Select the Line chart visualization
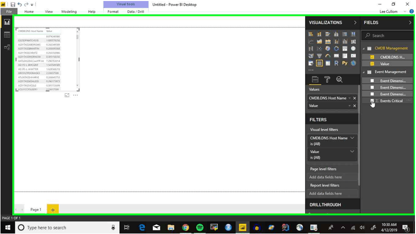416x234 pixels. pyautogui.click(x=311, y=42)
